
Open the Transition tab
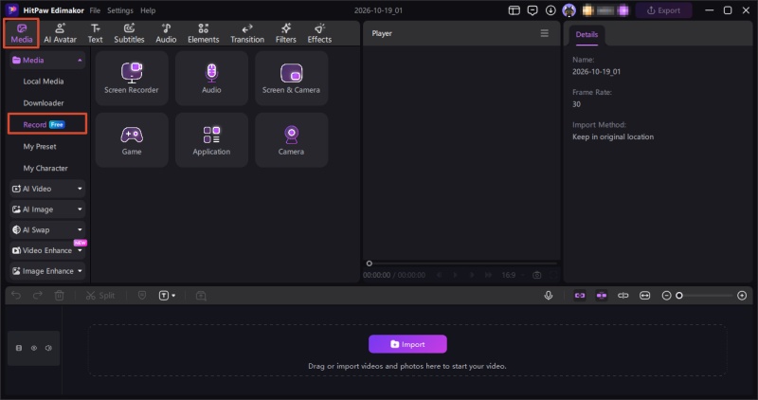point(247,33)
